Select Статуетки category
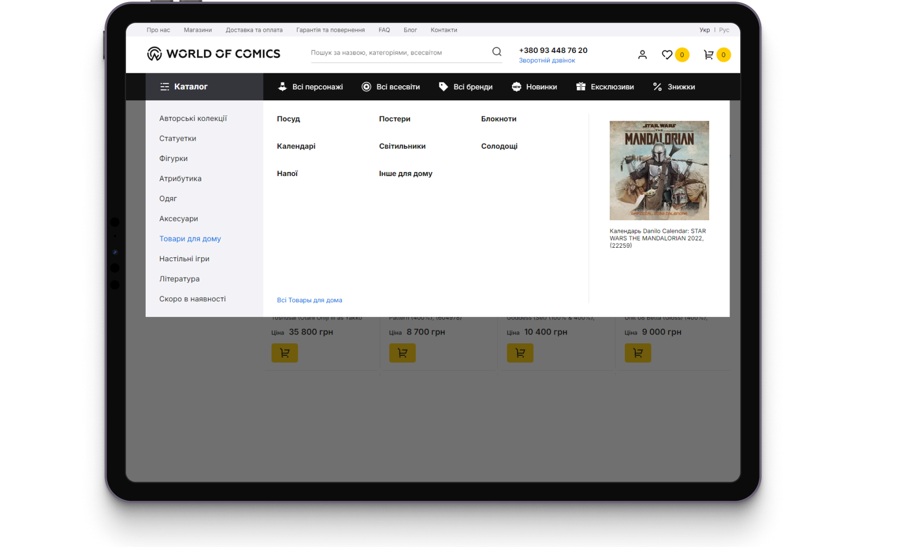The height and width of the screenshot is (547, 924). point(178,139)
